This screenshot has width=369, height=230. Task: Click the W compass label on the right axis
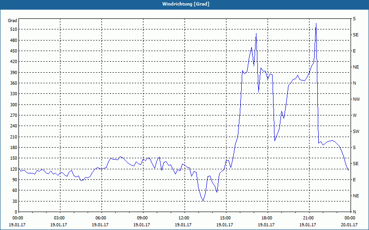pos(355,115)
